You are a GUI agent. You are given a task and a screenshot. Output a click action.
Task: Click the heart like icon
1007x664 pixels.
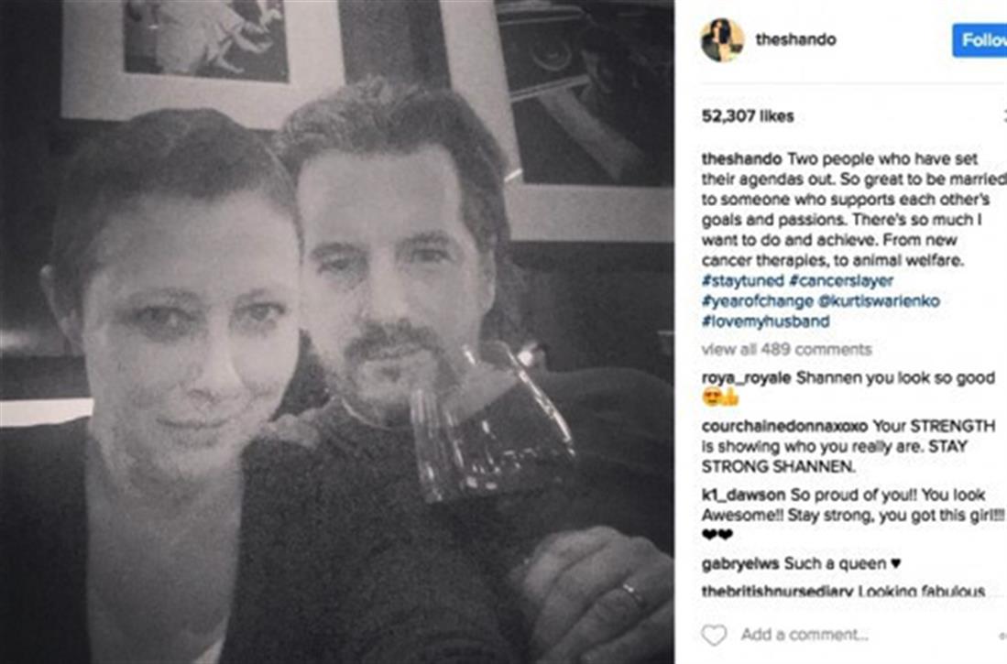714,635
